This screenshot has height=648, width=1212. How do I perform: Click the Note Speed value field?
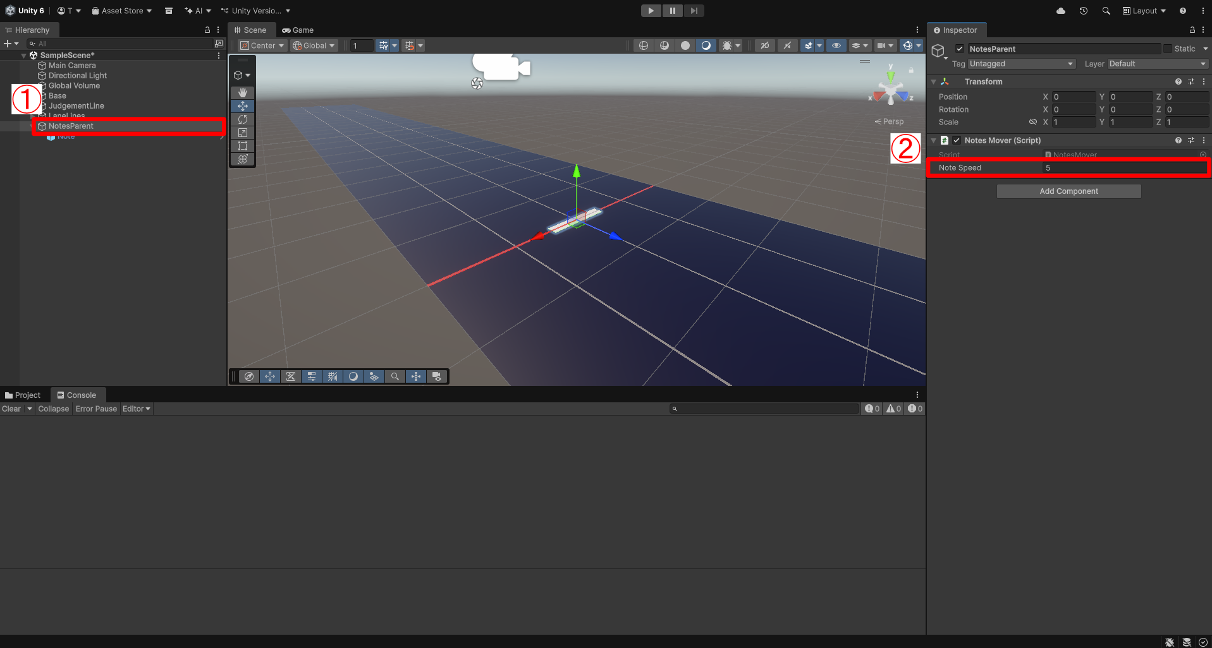coord(1124,168)
